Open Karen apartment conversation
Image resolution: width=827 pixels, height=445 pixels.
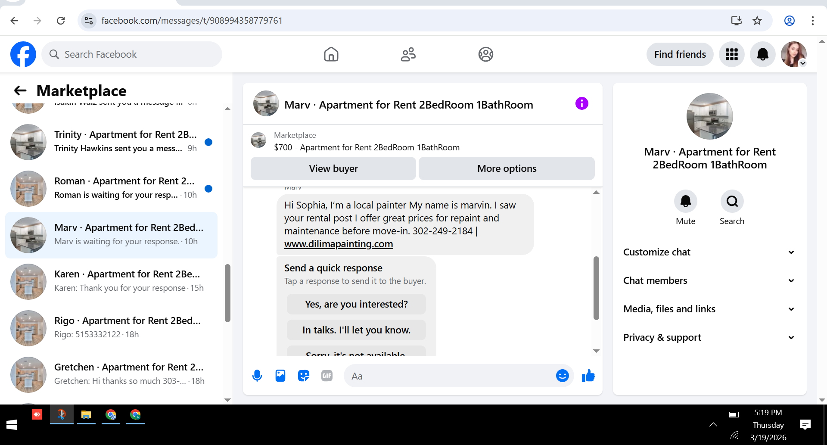pyautogui.click(x=111, y=282)
